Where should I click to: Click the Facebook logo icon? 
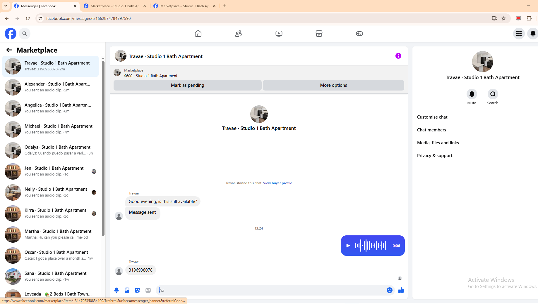[x=11, y=34]
